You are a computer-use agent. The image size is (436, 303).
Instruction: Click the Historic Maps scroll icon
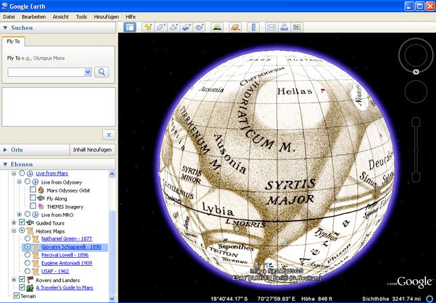point(30,231)
